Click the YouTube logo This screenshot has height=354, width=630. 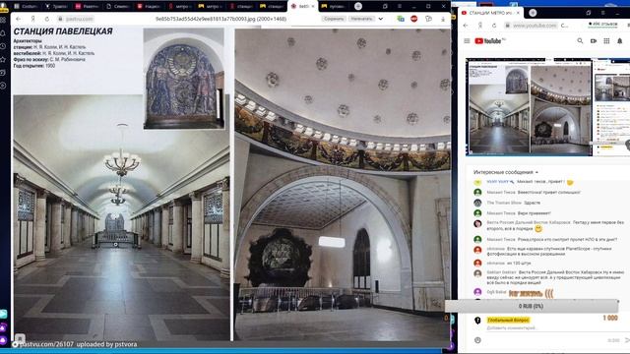point(488,41)
